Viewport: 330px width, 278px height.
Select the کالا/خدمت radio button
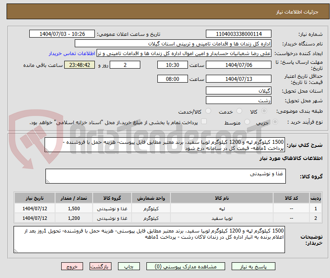coord(208,111)
